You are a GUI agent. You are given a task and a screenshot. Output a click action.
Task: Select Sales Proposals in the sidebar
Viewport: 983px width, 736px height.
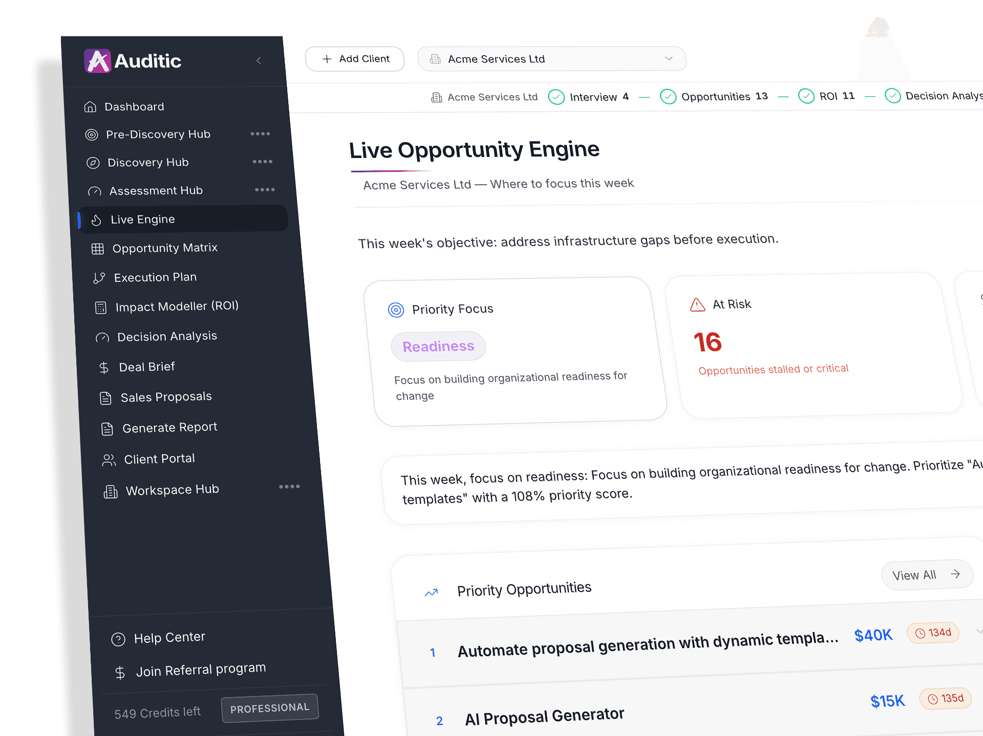[166, 397]
